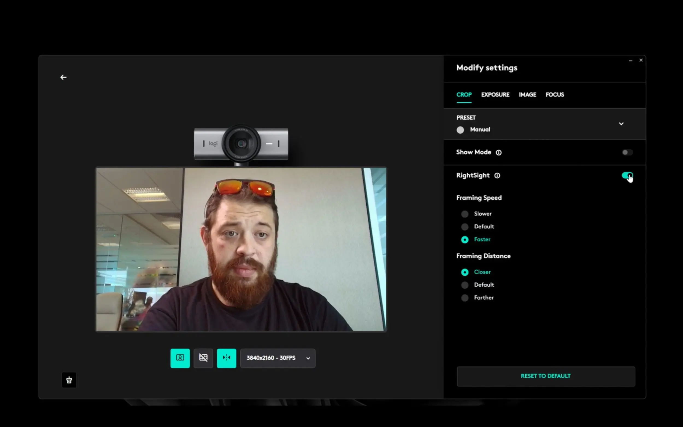Click the Manual preset white circle
The width and height of the screenshot is (683, 427).
point(460,130)
